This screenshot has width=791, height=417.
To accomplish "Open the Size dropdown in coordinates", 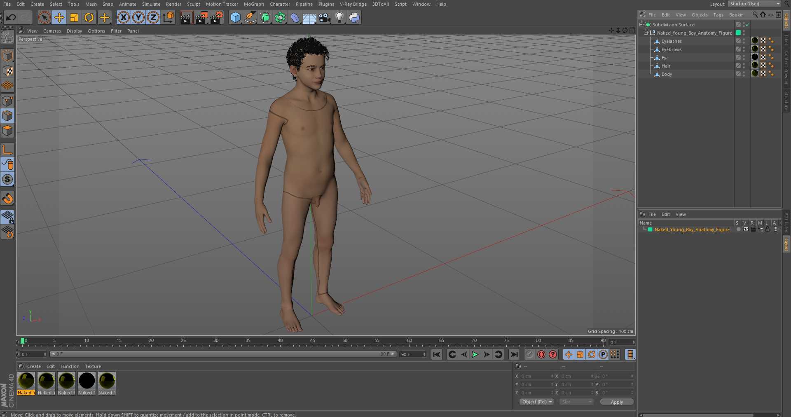I will click(x=576, y=402).
